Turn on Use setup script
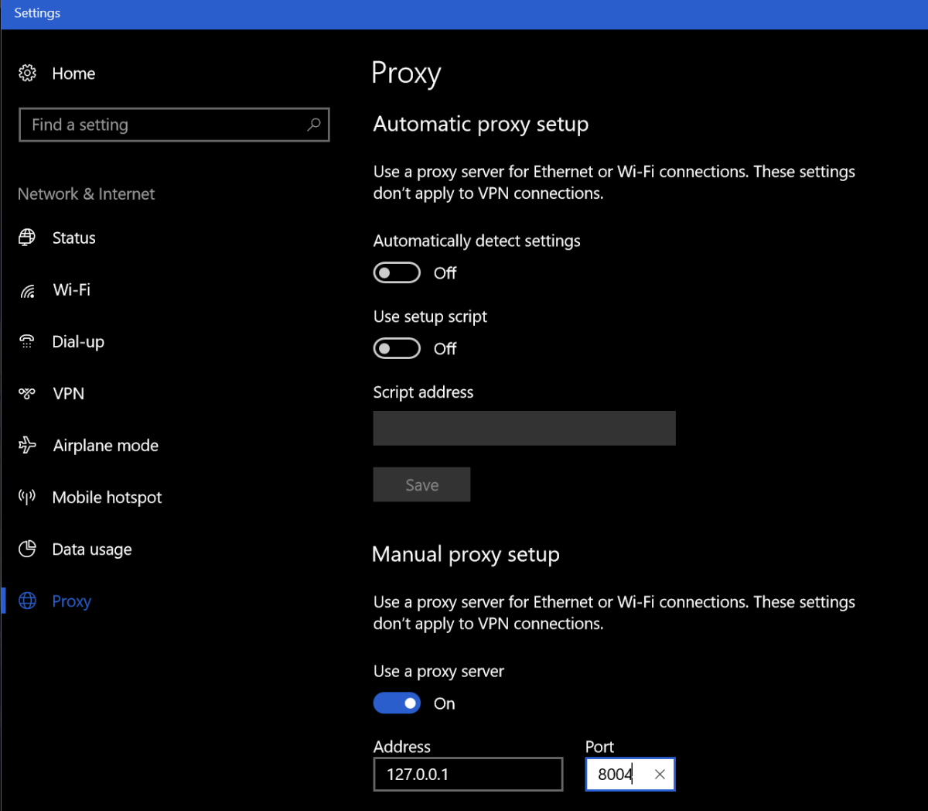The width and height of the screenshot is (928, 811). click(x=396, y=348)
